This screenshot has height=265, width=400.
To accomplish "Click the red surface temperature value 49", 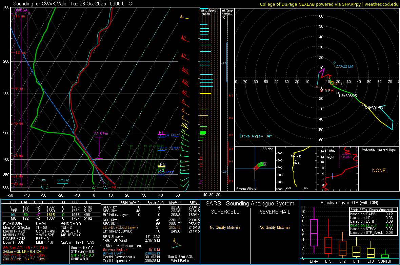I will point(114,187).
